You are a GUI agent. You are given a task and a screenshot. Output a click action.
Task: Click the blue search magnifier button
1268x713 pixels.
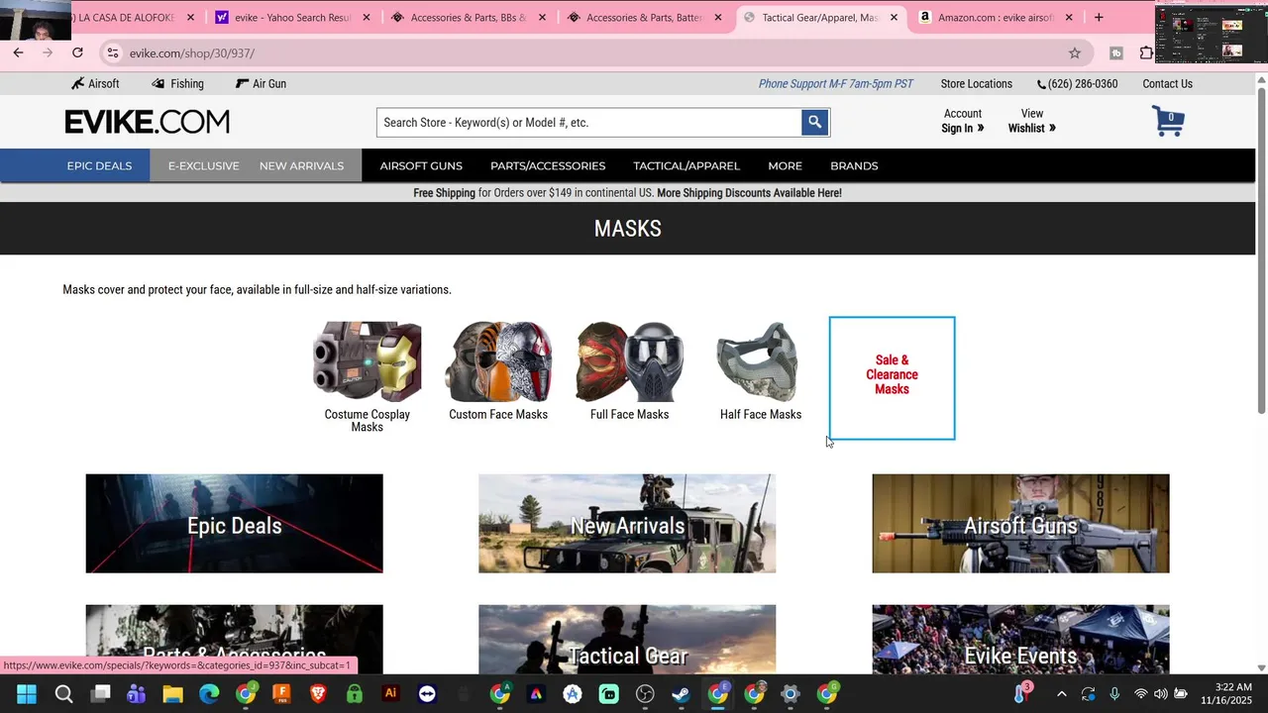(814, 122)
